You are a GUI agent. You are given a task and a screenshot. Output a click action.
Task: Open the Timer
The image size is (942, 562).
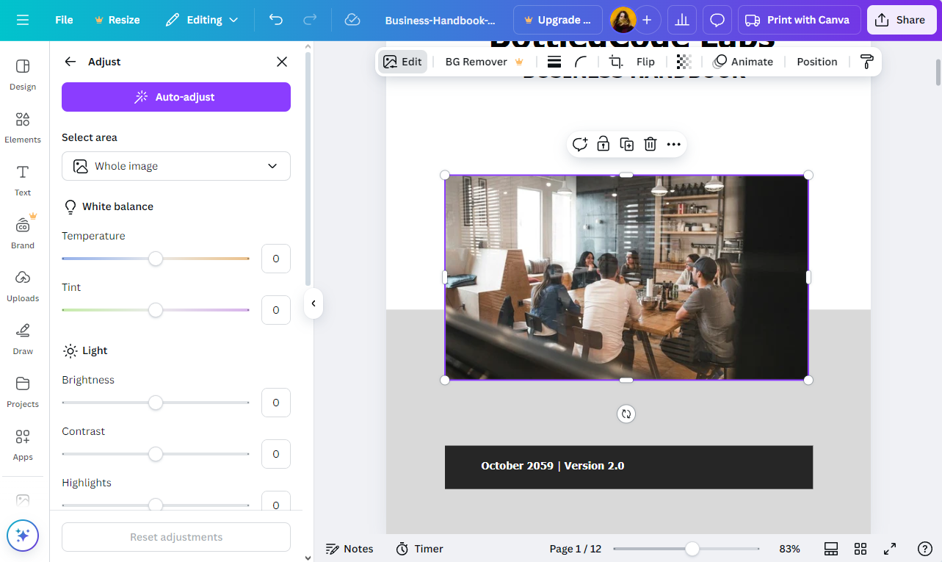pos(420,549)
